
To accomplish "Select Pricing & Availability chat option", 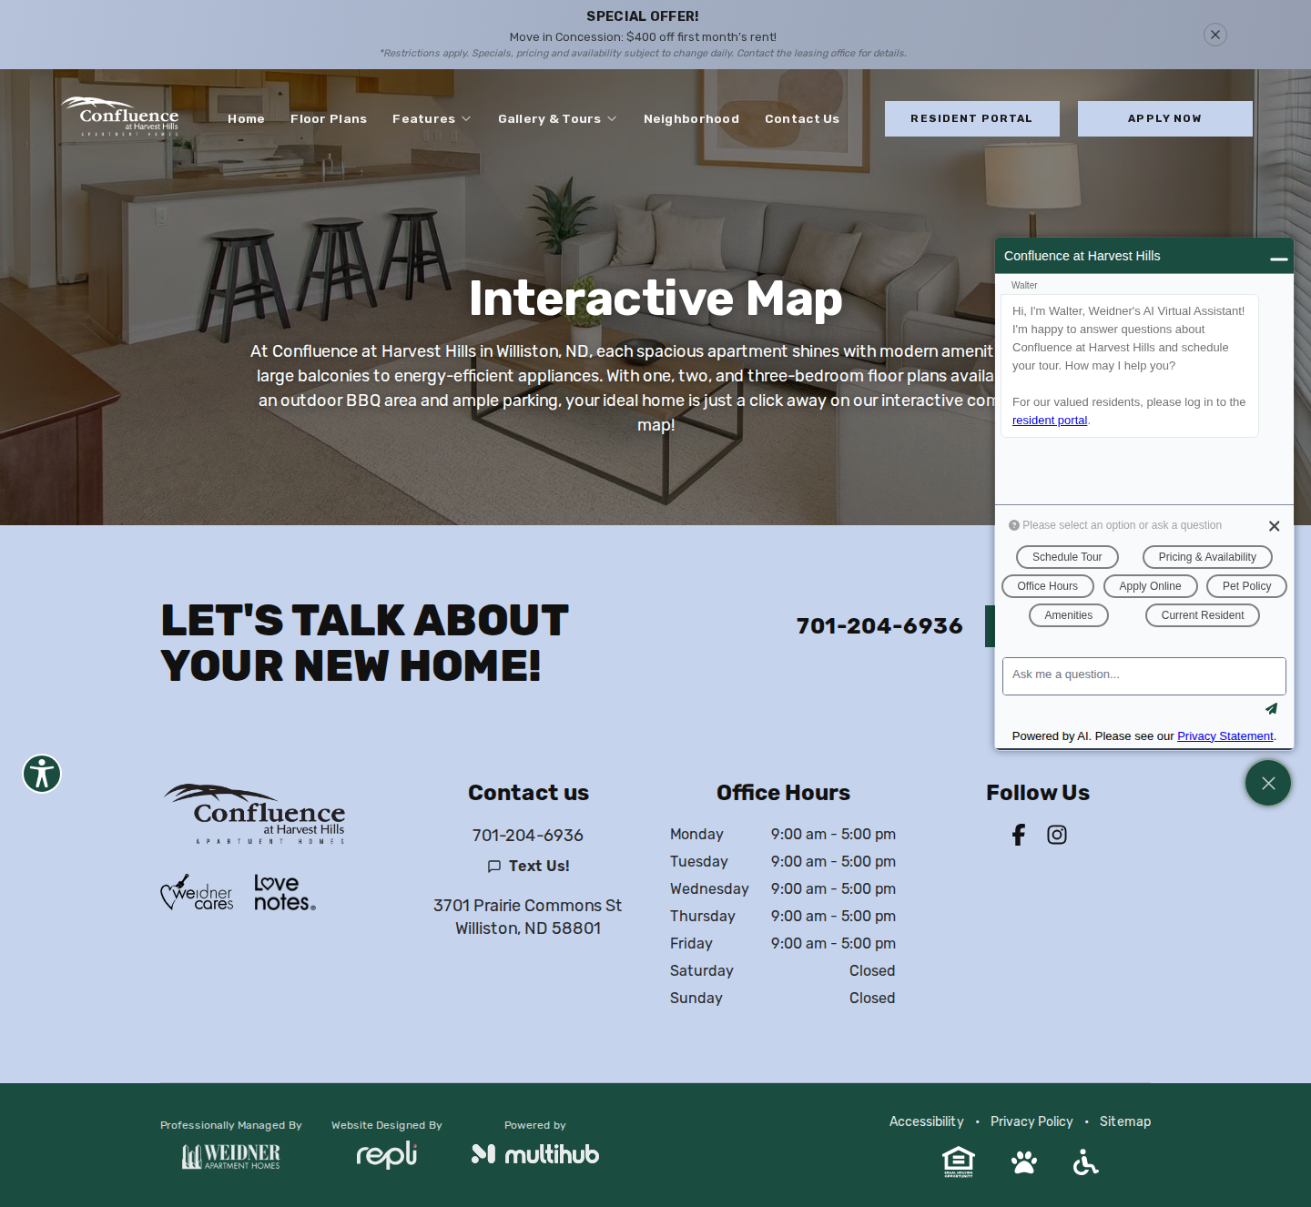I will pyautogui.click(x=1207, y=557).
